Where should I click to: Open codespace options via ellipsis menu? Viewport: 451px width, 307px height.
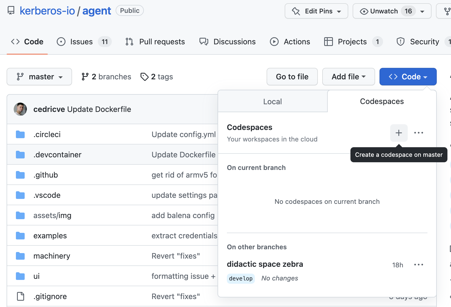[x=418, y=133]
